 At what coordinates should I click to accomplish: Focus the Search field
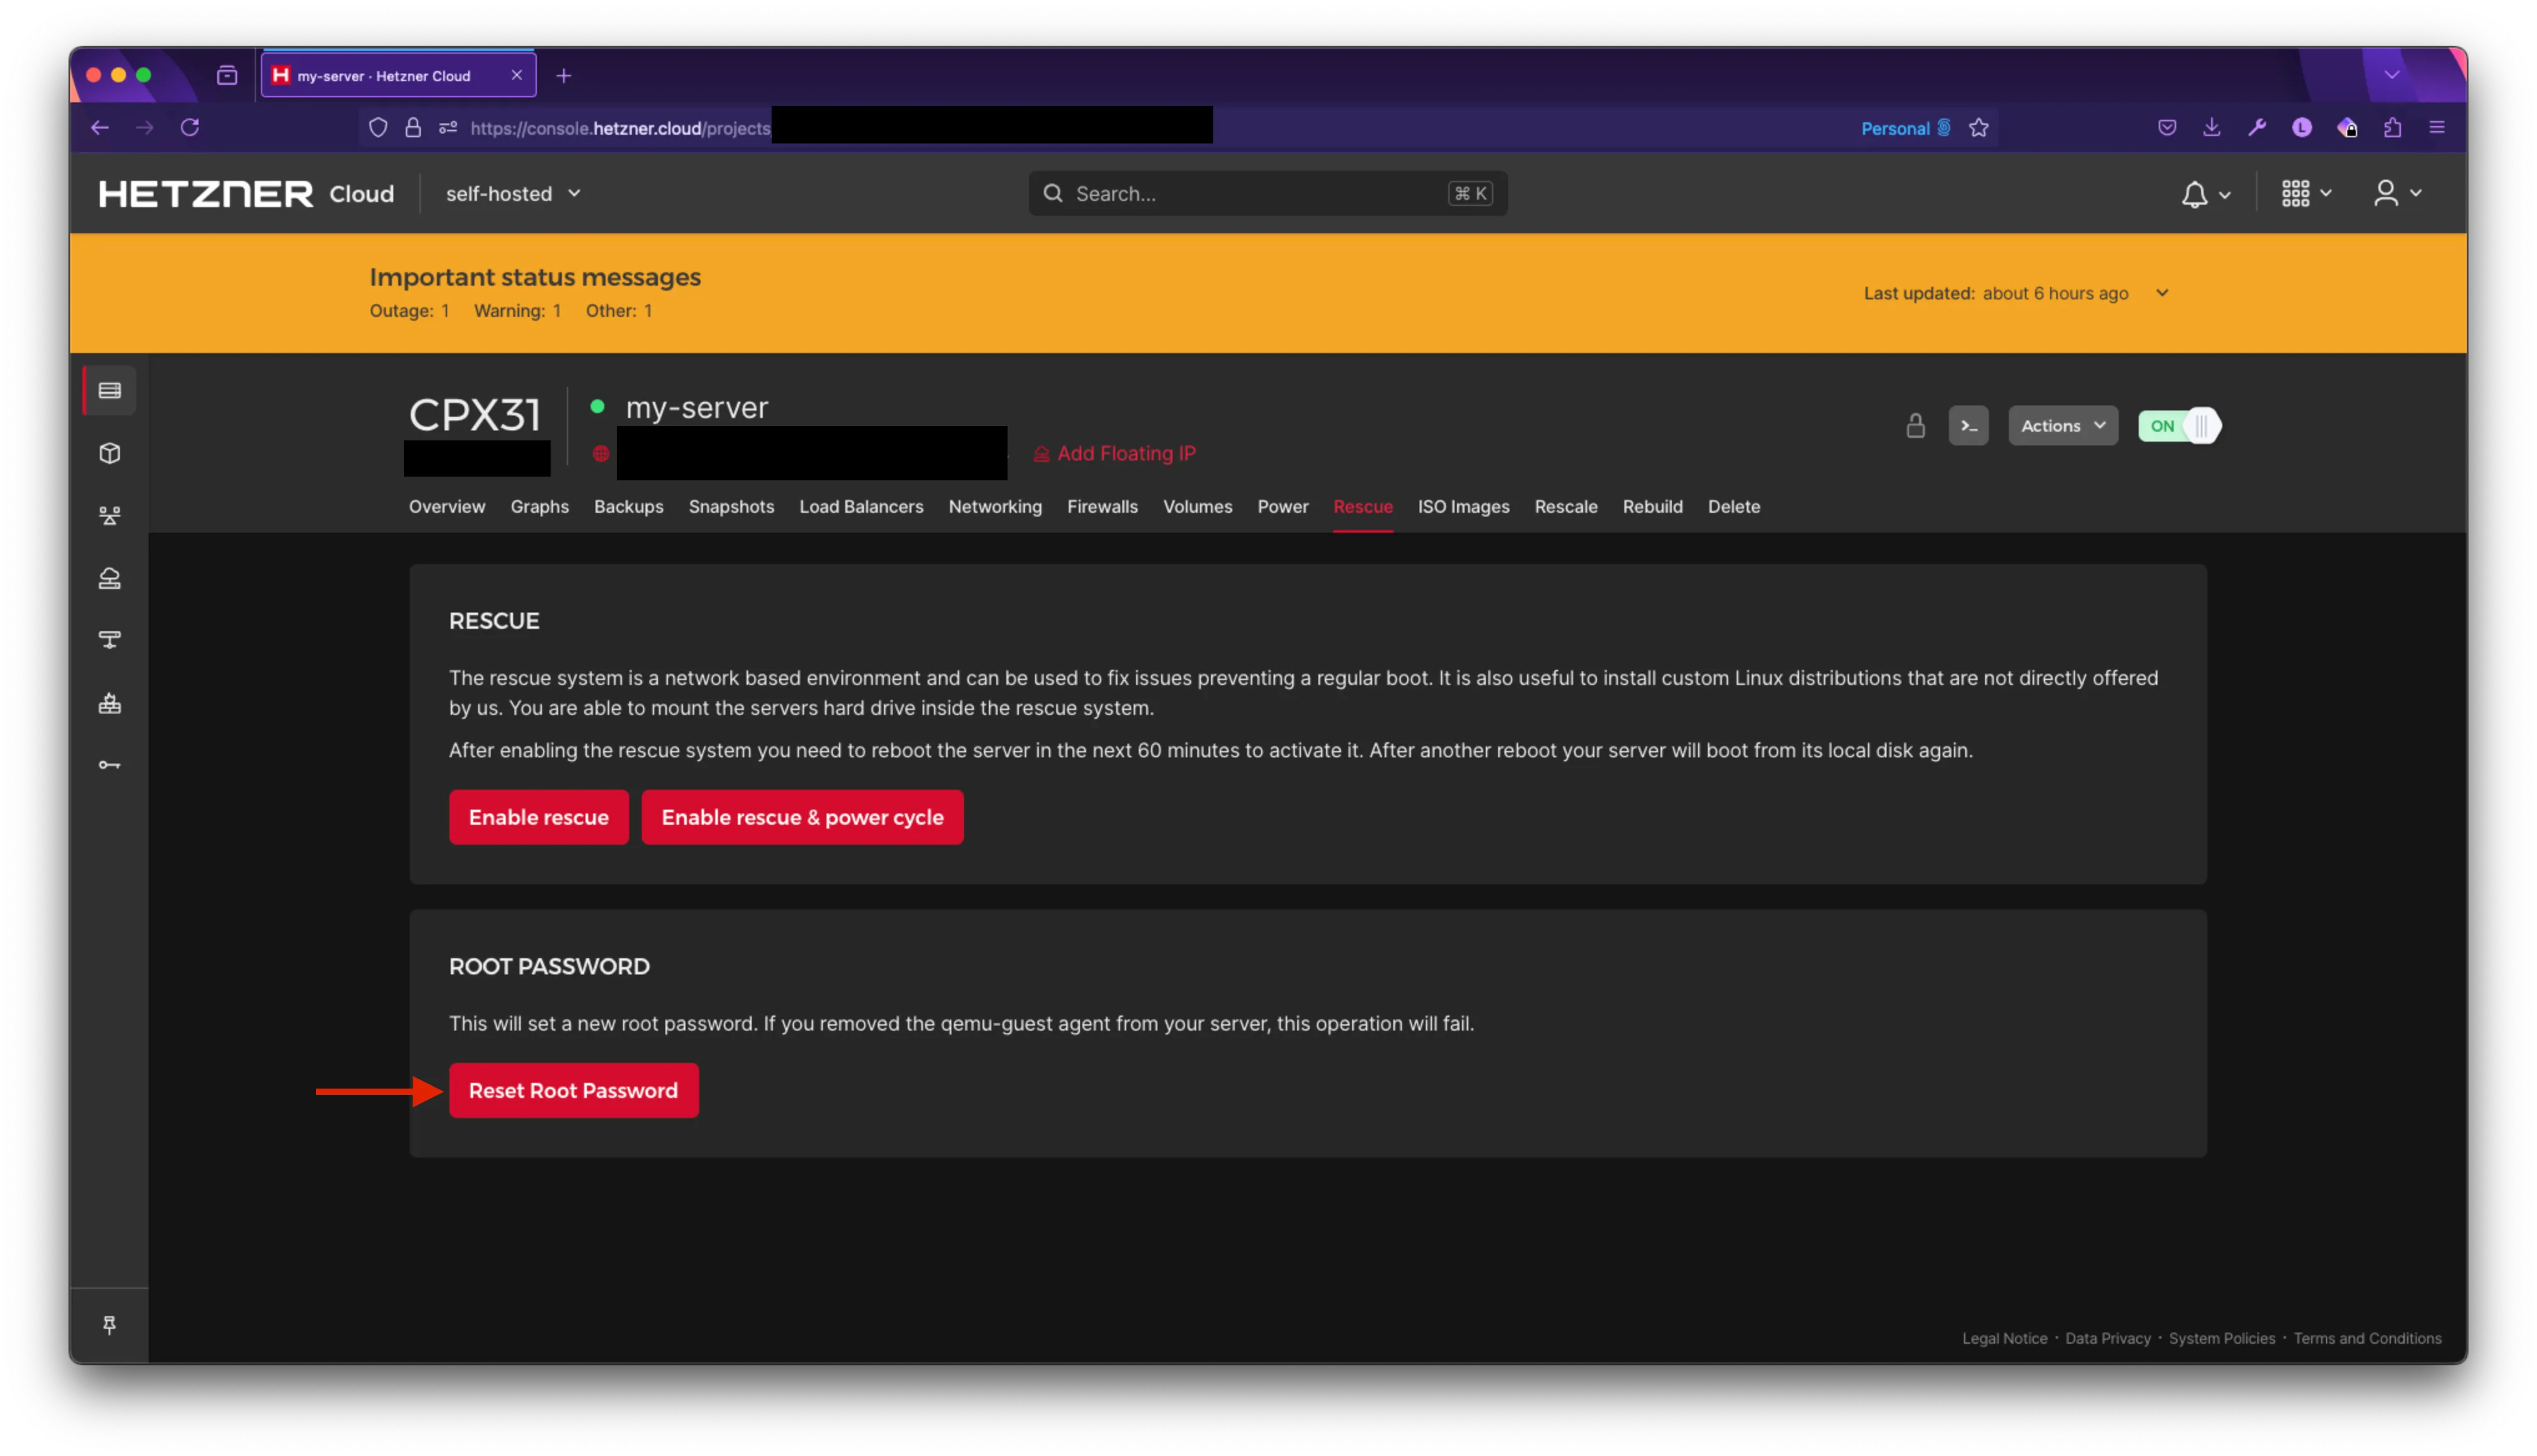[x=1267, y=194]
